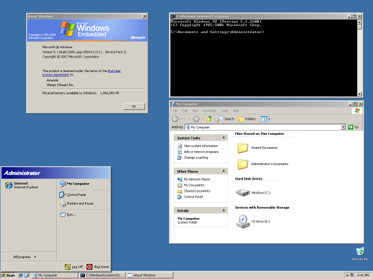The width and height of the screenshot is (373, 279).
Task: Switch to cmd.exe taskbar button
Action: tap(103, 275)
